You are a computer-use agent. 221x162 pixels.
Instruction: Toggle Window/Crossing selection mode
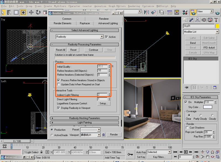tap(23, 12)
